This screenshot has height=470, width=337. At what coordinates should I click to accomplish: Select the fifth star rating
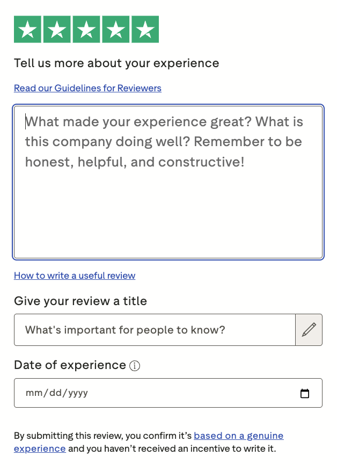pyautogui.click(x=145, y=30)
